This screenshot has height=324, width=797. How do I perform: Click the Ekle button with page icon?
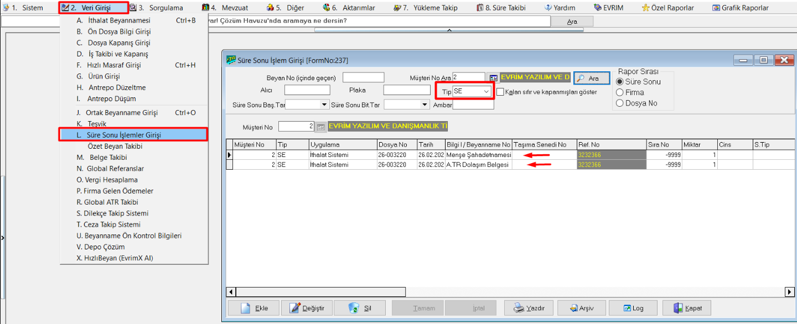pos(255,308)
